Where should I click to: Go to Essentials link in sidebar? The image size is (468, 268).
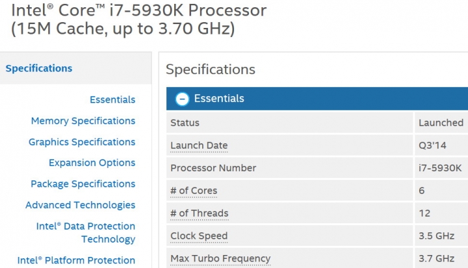(112, 99)
